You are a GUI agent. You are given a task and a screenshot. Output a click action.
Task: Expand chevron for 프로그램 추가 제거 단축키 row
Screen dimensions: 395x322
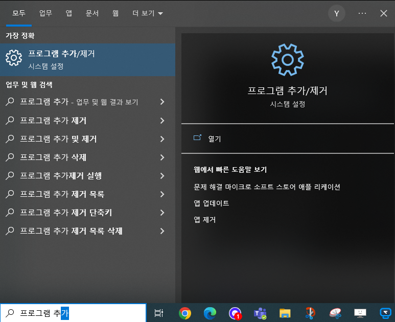point(162,213)
